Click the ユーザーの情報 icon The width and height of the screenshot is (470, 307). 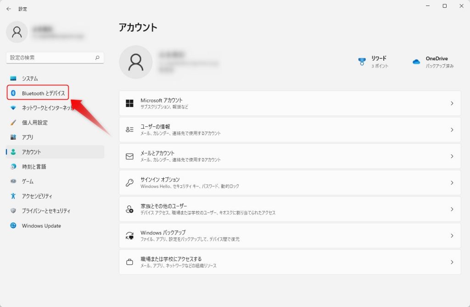129,130
